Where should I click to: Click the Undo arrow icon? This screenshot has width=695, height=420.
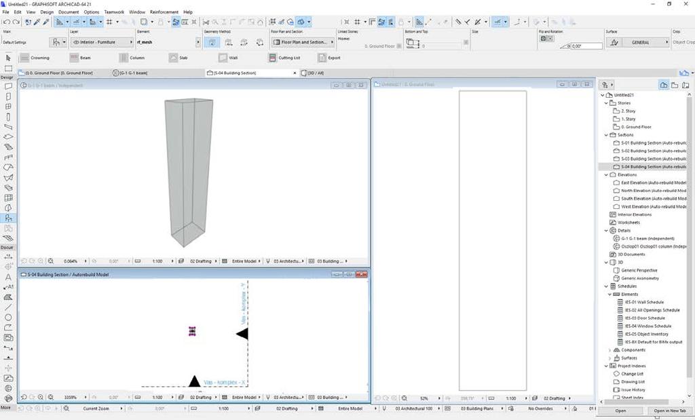[x=7, y=22]
